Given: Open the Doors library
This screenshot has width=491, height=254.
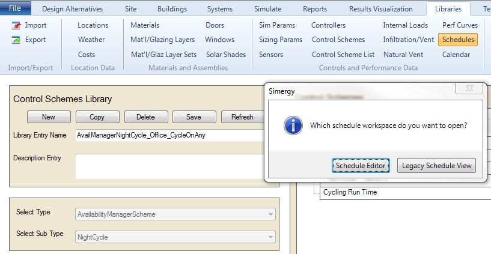Looking at the screenshot, I should click(215, 25).
